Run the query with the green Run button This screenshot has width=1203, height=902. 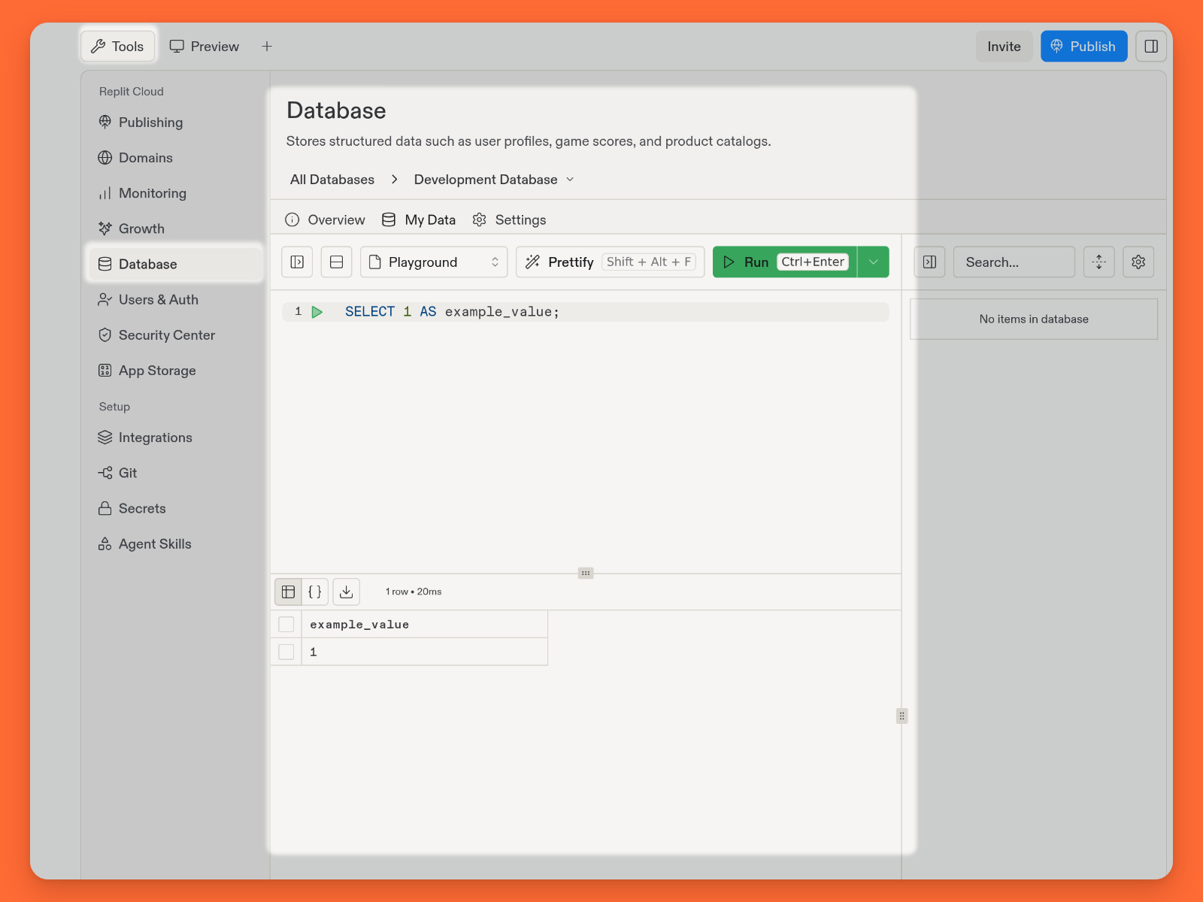(x=784, y=262)
